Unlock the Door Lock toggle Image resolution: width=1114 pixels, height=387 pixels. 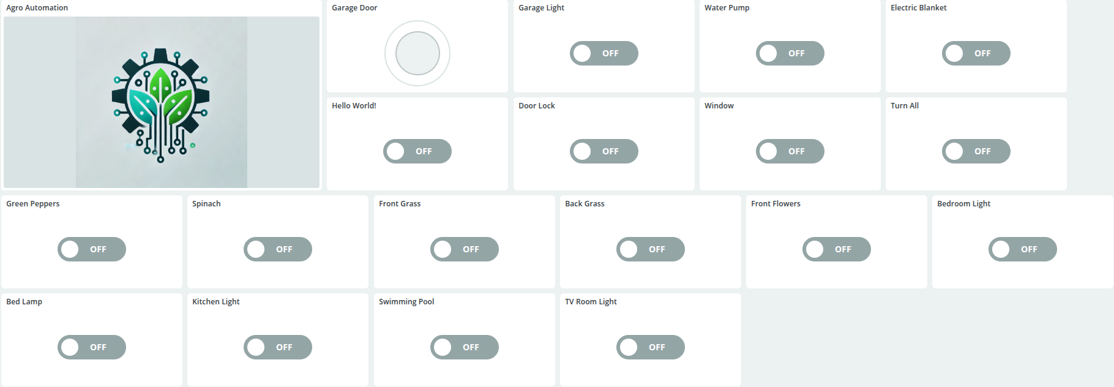pyautogui.click(x=604, y=151)
